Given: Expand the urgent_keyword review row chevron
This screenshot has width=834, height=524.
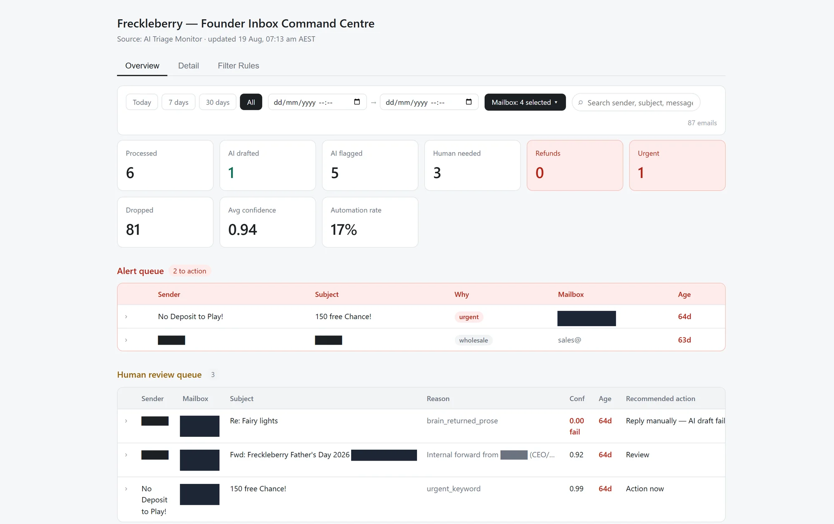Looking at the screenshot, I should pos(126,489).
